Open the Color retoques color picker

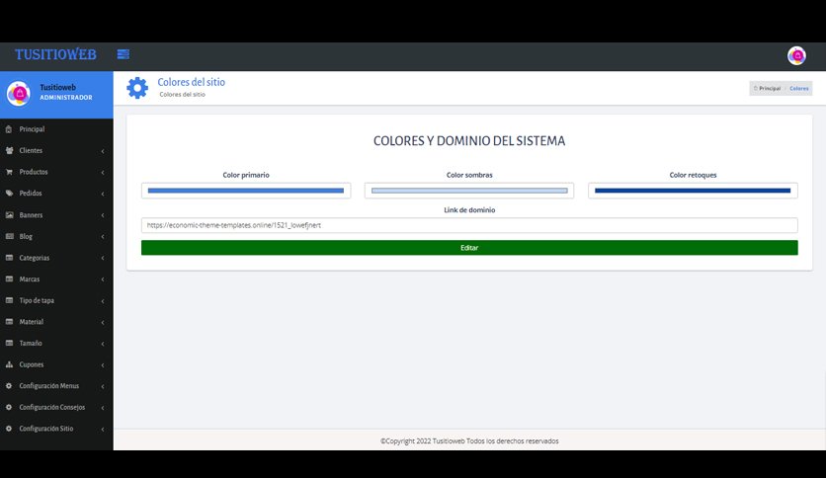tap(693, 191)
